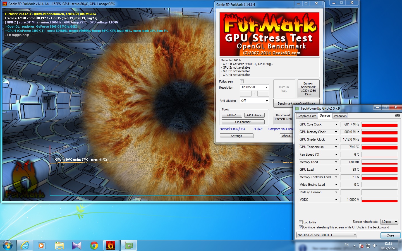402x251 pixels.
Task: Take a GPU-Z screenshot with camera icon
Action: [x=398, y=115]
